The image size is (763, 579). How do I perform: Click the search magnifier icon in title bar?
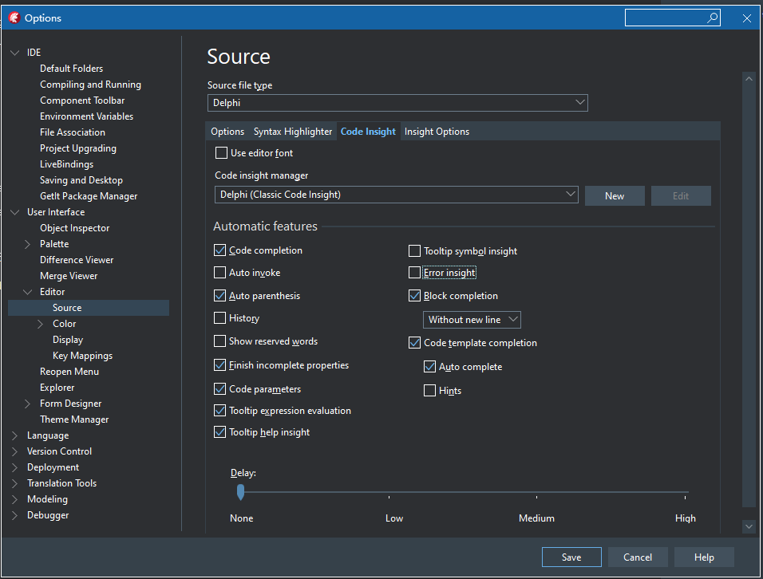pos(712,18)
